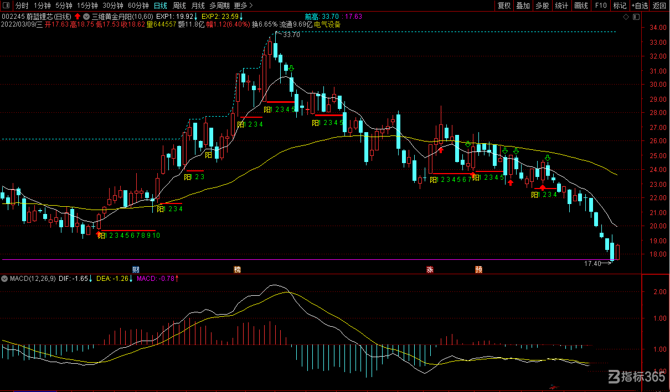Image resolution: width=670 pixels, height=392 pixels.
Task: Click the 返回 back button
Action: point(659,6)
